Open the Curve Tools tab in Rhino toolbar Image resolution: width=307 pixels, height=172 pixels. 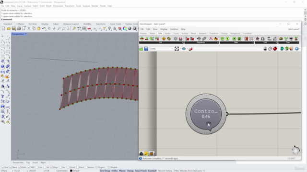pos(115,24)
